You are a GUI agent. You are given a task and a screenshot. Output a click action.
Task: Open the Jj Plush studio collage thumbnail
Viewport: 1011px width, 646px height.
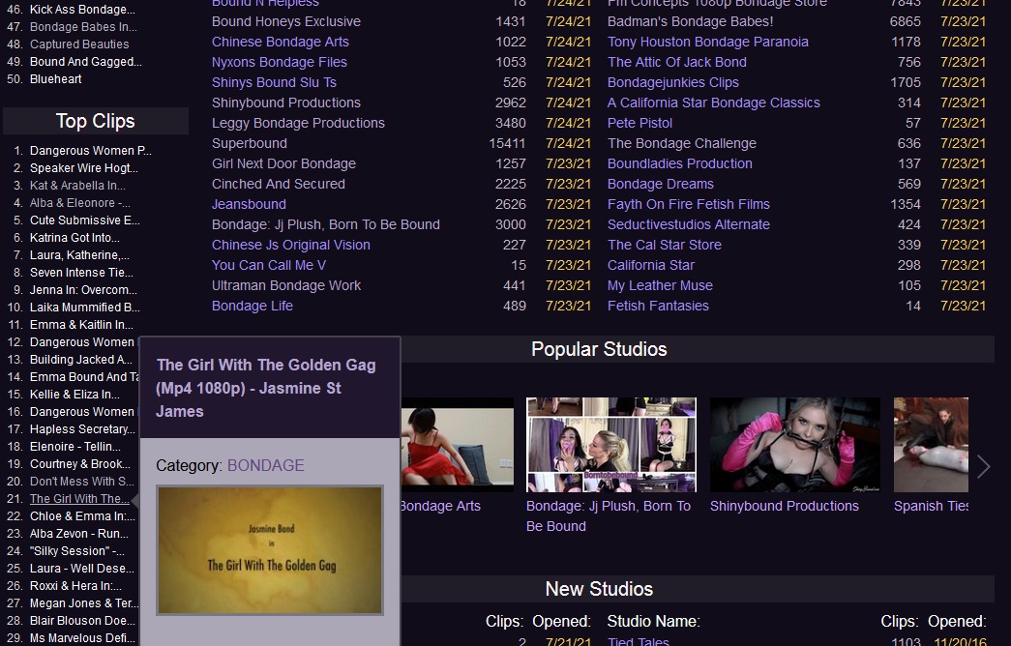point(611,445)
